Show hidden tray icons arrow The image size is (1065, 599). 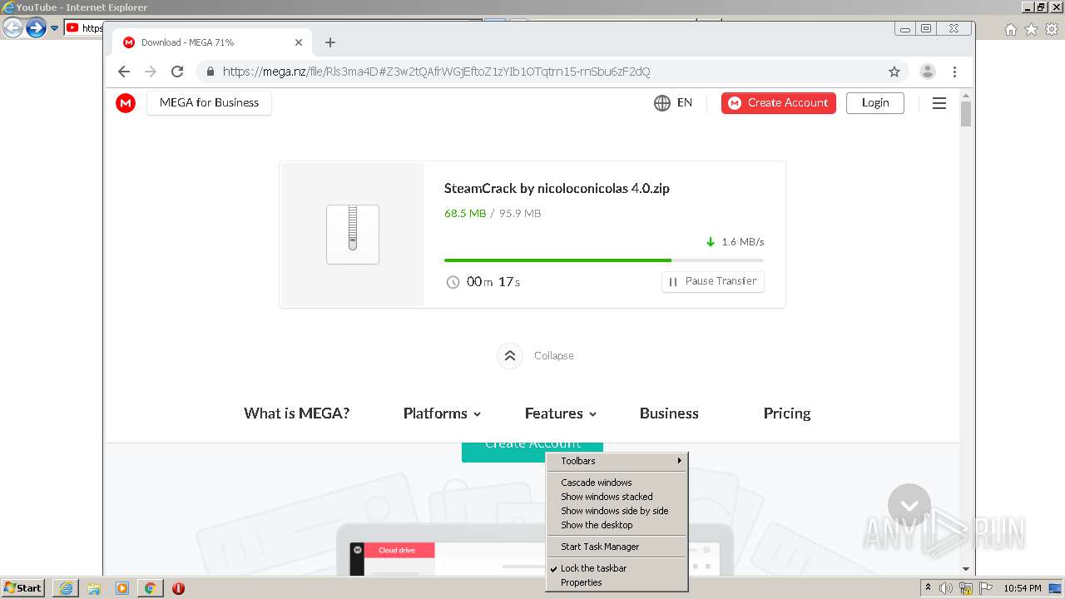(928, 588)
